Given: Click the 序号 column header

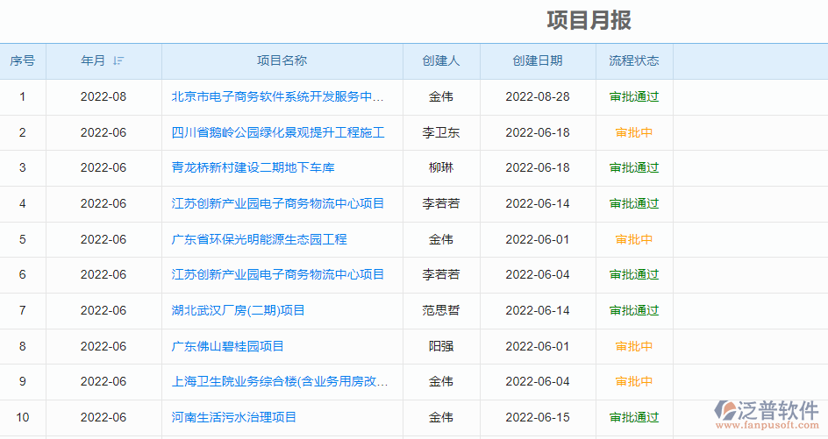Looking at the screenshot, I should (x=22, y=60).
